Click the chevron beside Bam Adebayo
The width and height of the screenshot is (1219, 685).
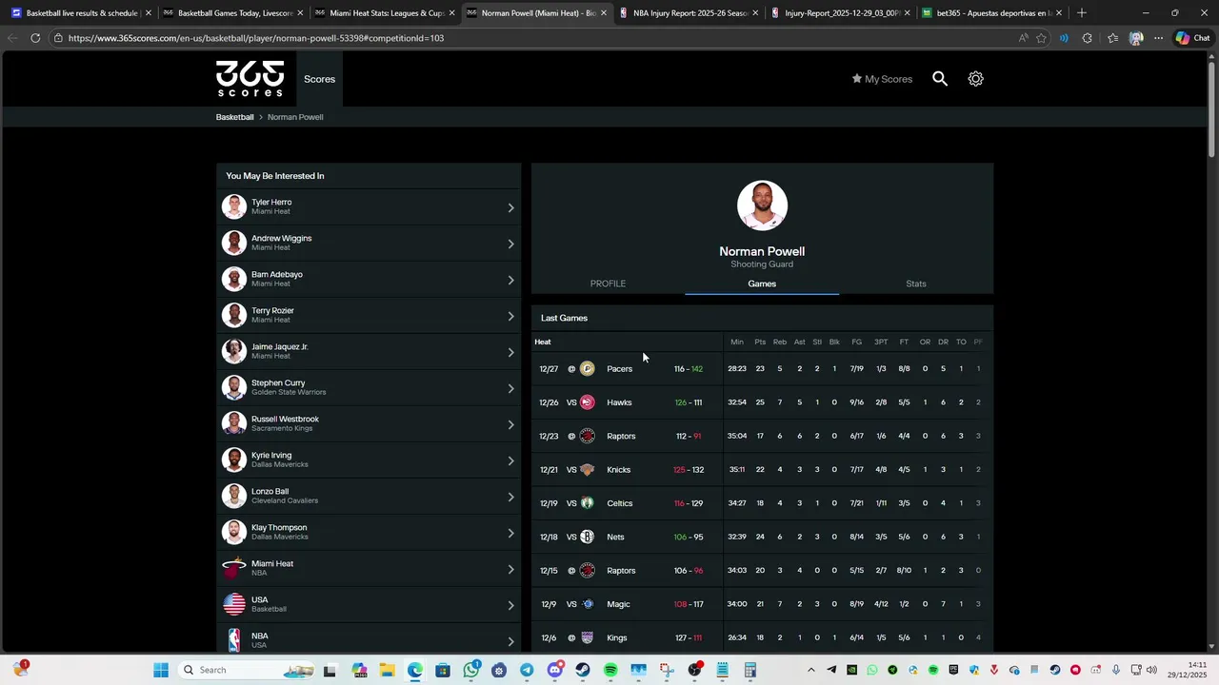tap(510, 280)
